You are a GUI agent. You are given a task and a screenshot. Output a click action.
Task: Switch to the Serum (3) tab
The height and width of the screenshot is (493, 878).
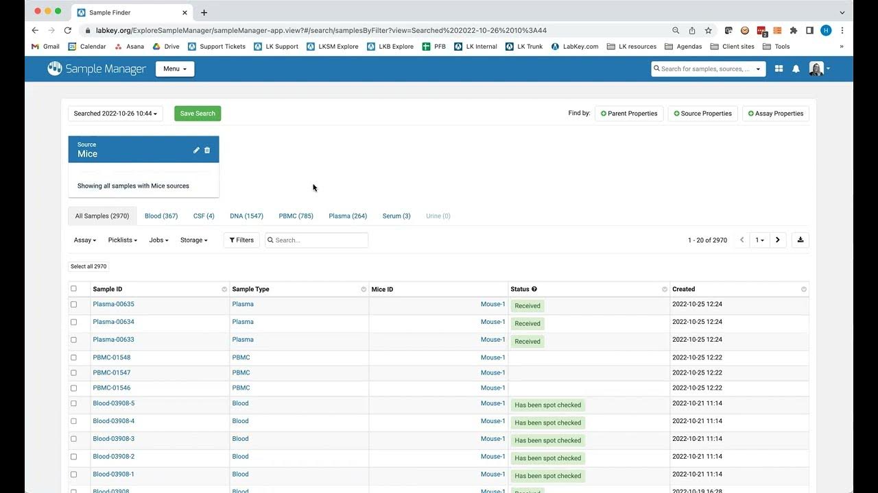point(396,216)
